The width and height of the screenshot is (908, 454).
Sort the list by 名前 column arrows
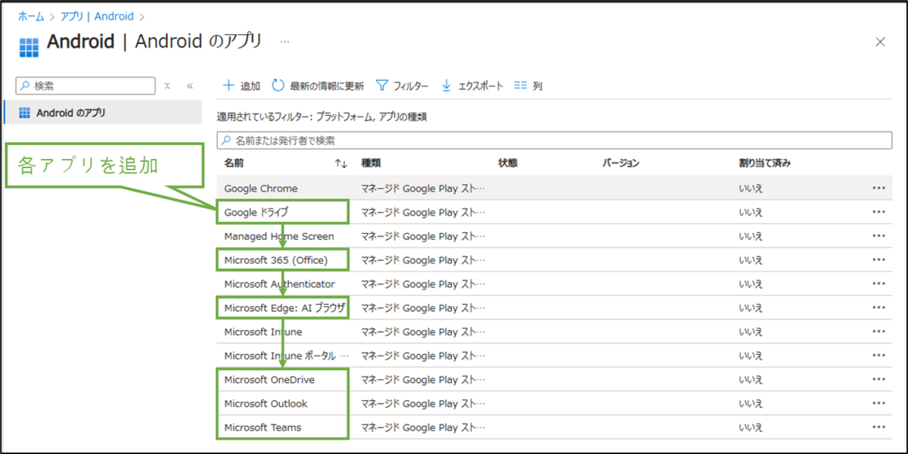341,163
